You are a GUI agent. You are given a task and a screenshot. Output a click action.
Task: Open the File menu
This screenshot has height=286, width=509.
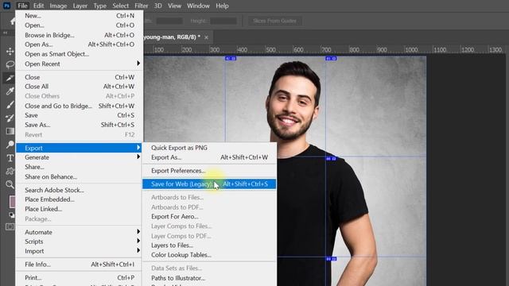coord(22,6)
